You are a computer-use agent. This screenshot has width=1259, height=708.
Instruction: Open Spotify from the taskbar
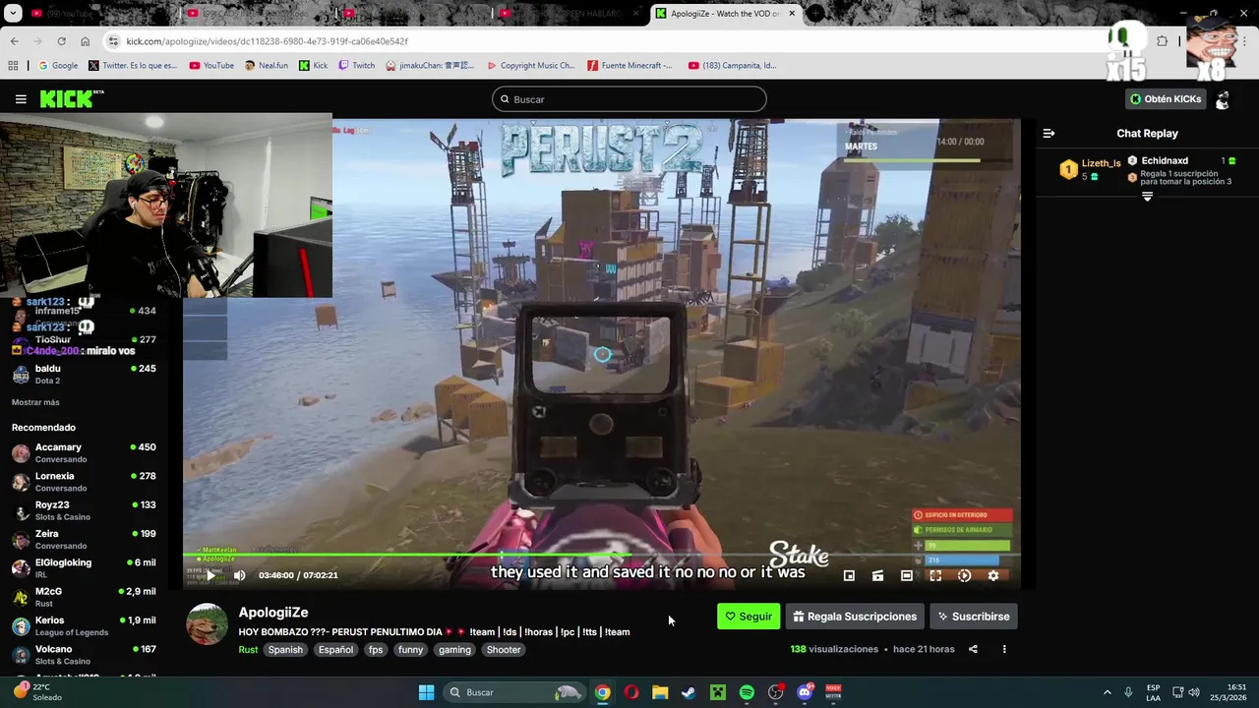747,692
